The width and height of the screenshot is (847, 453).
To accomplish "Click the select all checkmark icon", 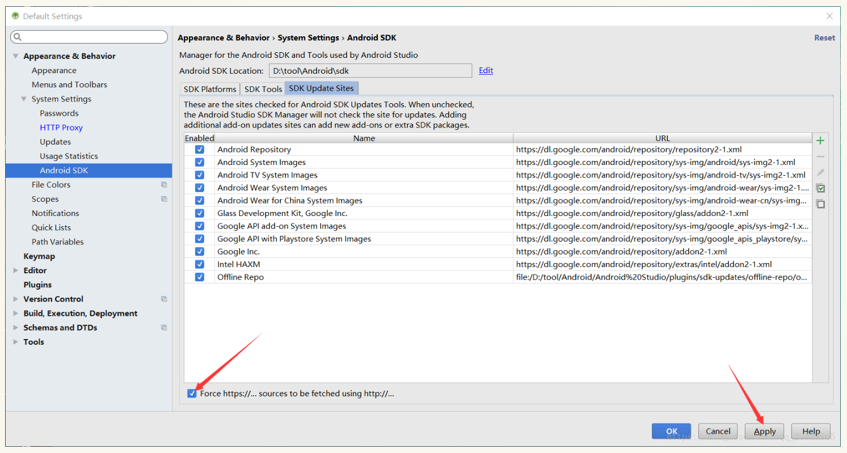I will click(x=820, y=188).
